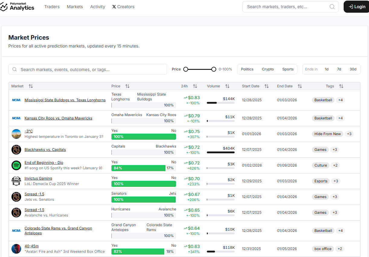Sort by Volume column arrows icon
Screen dimensions: 369x257
(227, 86)
